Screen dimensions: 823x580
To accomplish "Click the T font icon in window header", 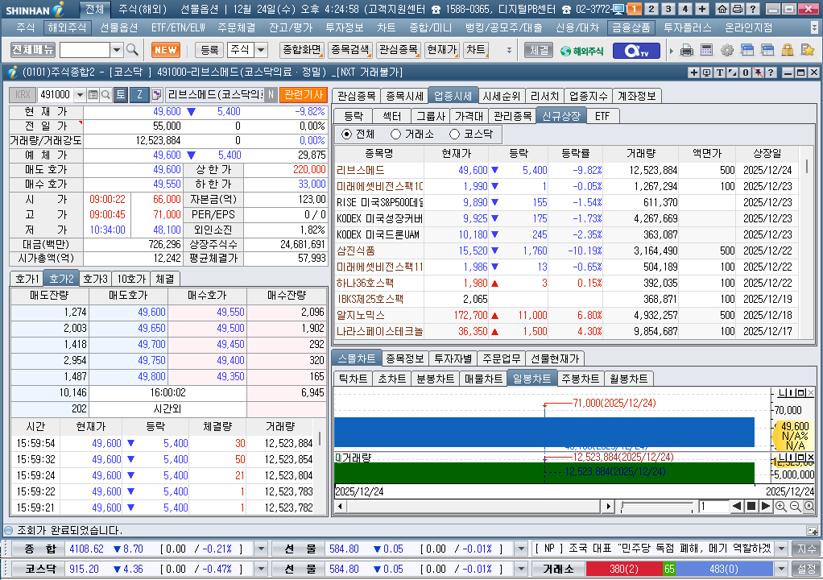I will (x=720, y=72).
